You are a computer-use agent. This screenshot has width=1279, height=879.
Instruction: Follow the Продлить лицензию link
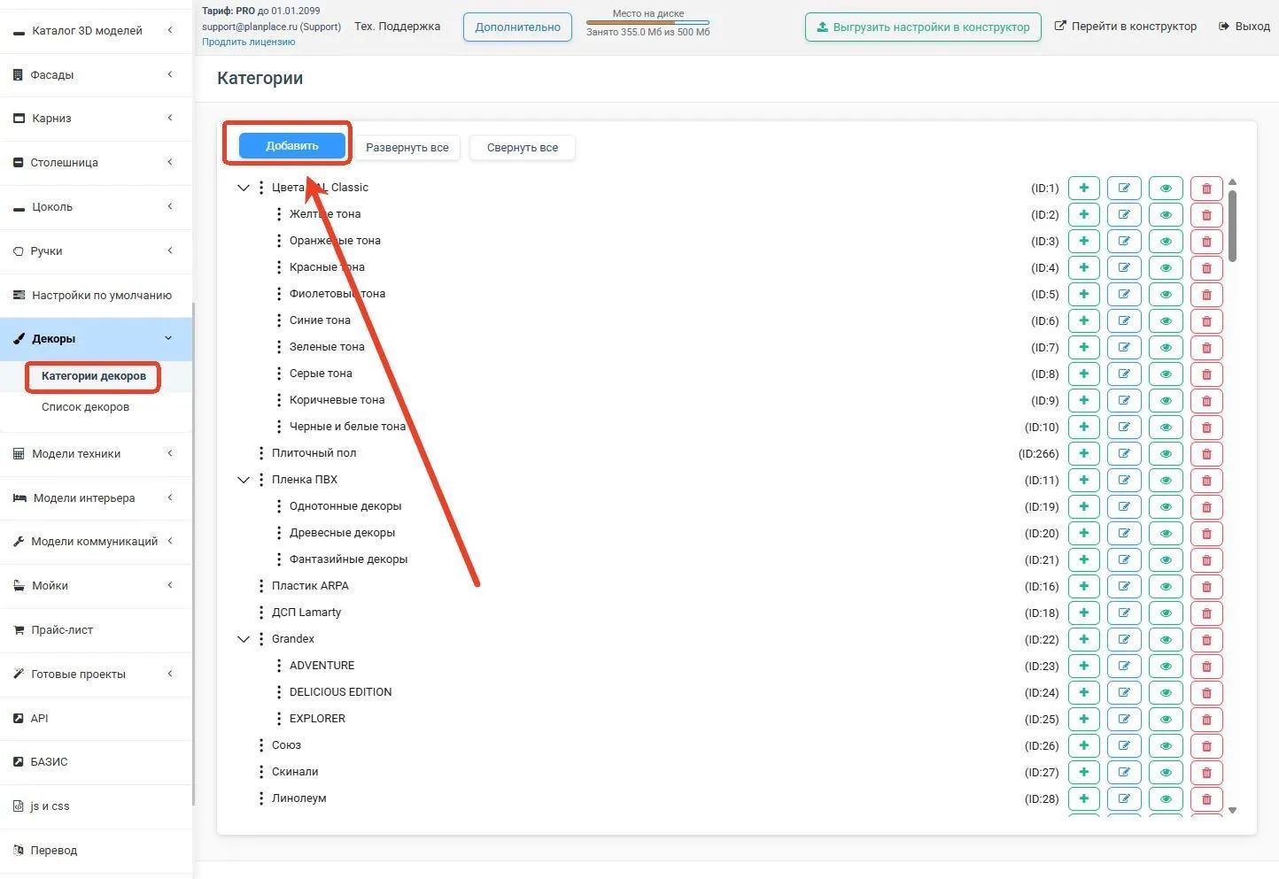point(249,42)
